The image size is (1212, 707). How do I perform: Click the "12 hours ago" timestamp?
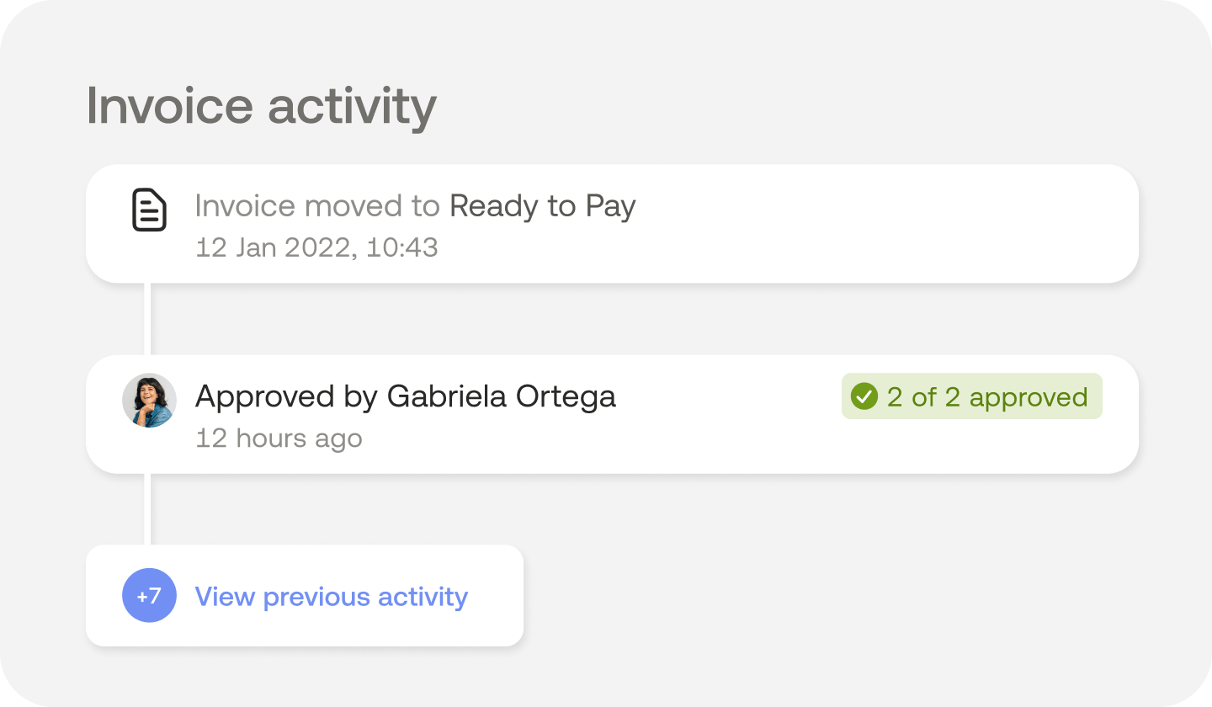click(279, 439)
